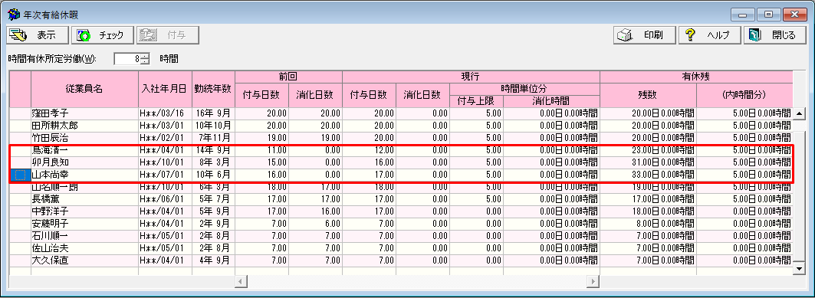Click the 残数 column header
The height and width of the screenshot is (298, 815).
point(648,95)
